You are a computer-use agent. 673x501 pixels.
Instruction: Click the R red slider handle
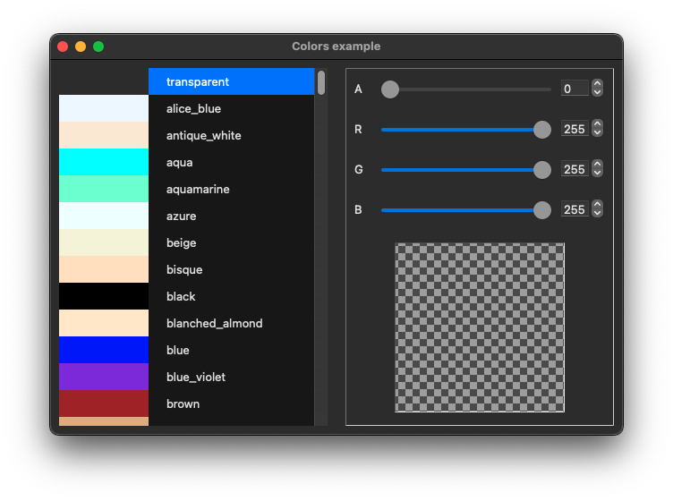(x=542, y=130)
